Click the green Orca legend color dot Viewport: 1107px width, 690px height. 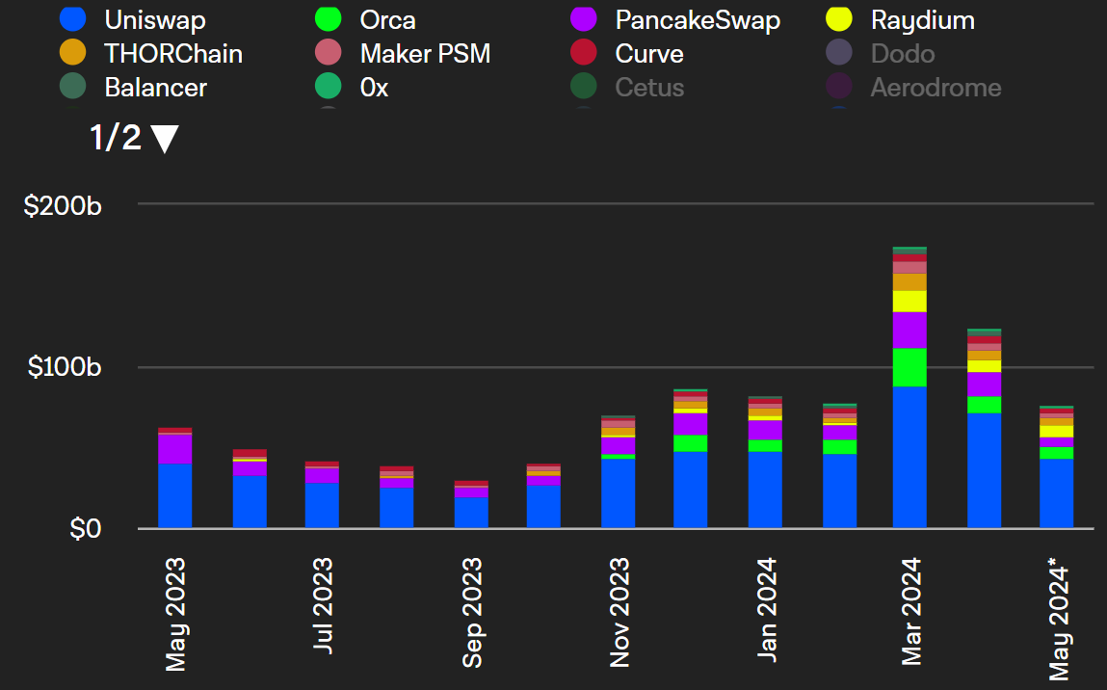[328, 18]
